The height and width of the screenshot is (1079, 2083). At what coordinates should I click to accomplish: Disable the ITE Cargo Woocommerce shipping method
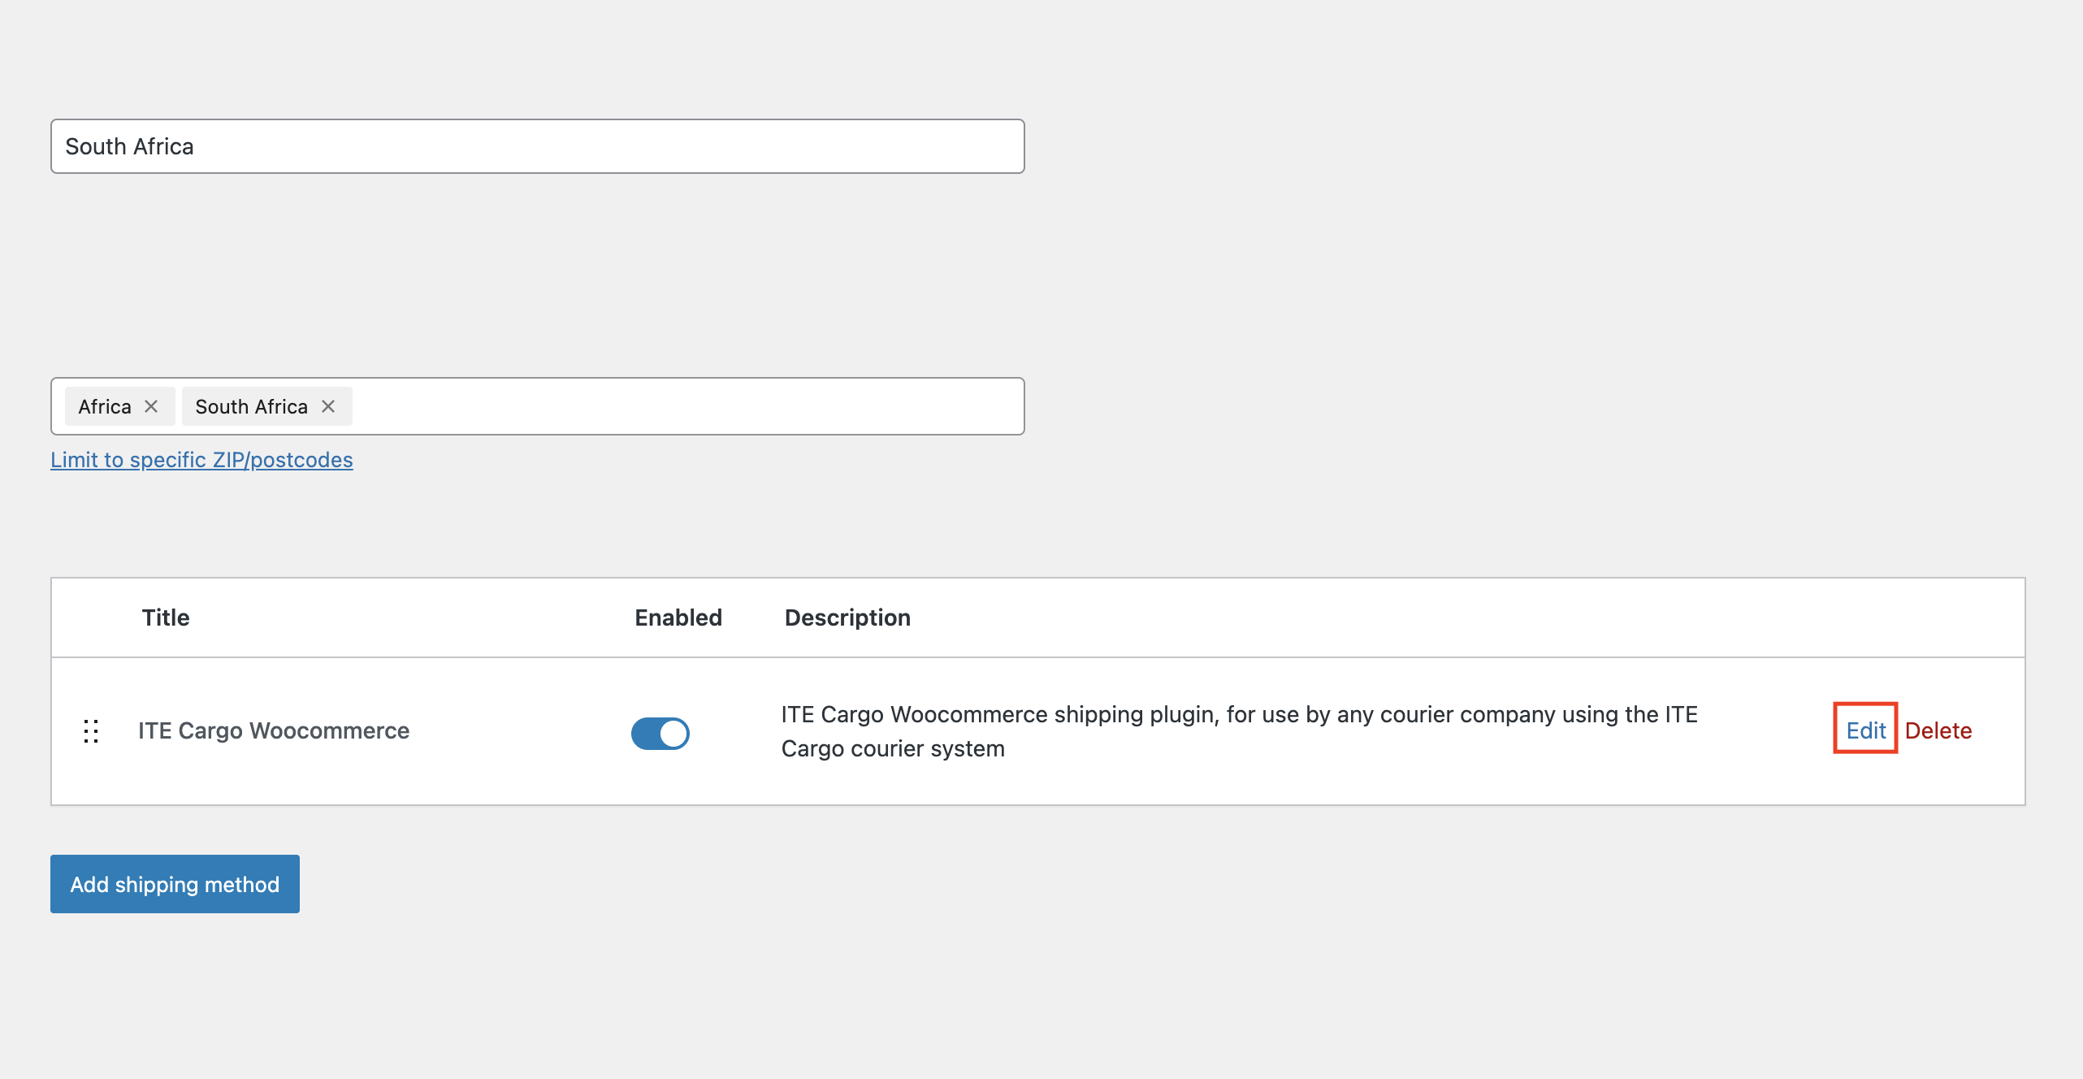click(x=660, y=733)
